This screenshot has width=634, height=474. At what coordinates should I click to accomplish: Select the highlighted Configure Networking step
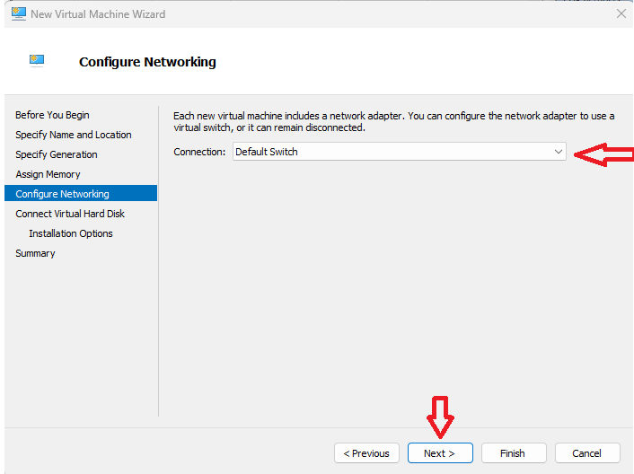click(x=62, y=194)
